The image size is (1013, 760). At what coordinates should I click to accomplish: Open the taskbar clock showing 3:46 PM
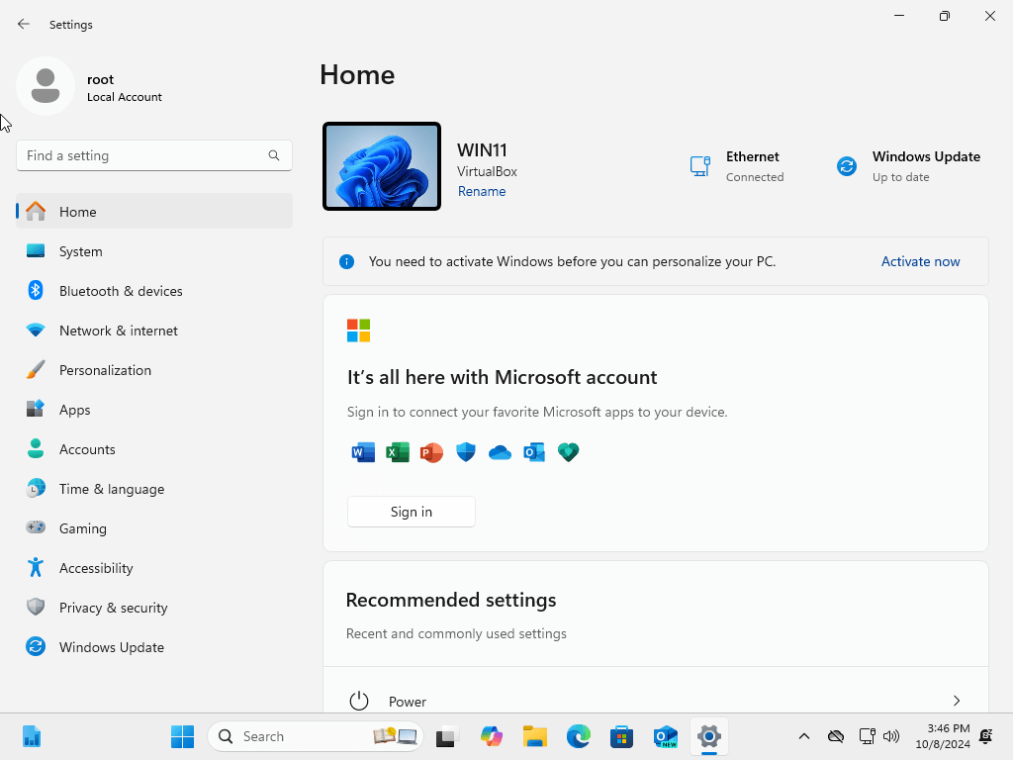pyautogui.click(x=943, y=736)
